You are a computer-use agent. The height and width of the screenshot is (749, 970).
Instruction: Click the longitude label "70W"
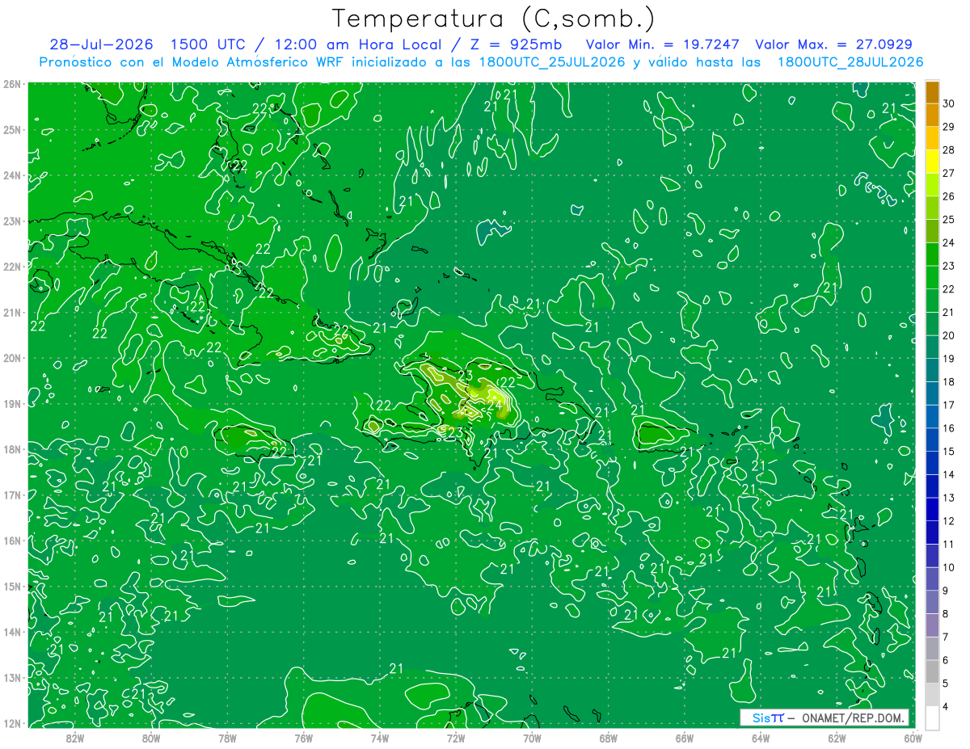click(532, 738)
